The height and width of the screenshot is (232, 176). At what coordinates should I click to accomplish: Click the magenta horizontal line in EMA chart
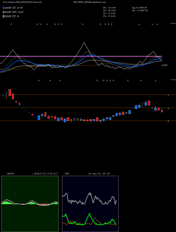81,56
